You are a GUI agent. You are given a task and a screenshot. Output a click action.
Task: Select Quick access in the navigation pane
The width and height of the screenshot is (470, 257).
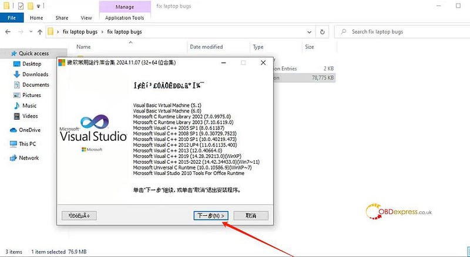coord(33,53)
